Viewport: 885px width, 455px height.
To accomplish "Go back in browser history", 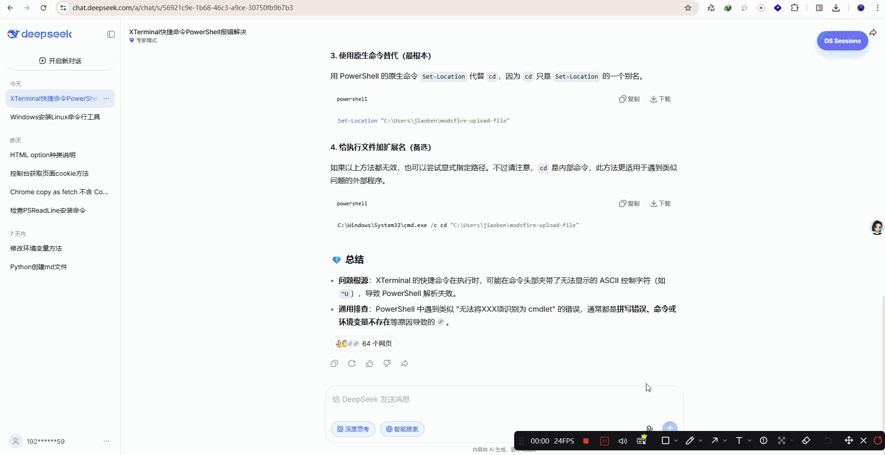I will click(x=10, y=8).
